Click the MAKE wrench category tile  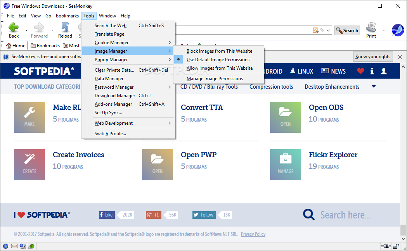pyautogui.click(x=29, y=117)
